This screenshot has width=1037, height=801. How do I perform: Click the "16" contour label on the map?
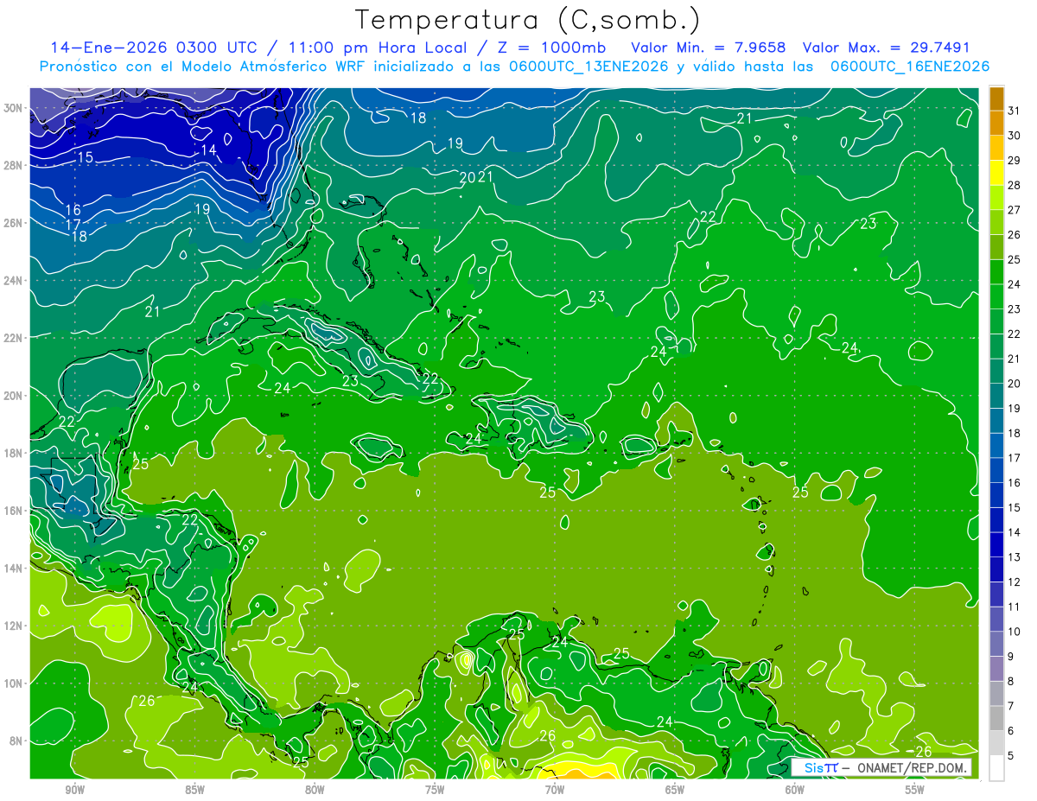[73, 210]
